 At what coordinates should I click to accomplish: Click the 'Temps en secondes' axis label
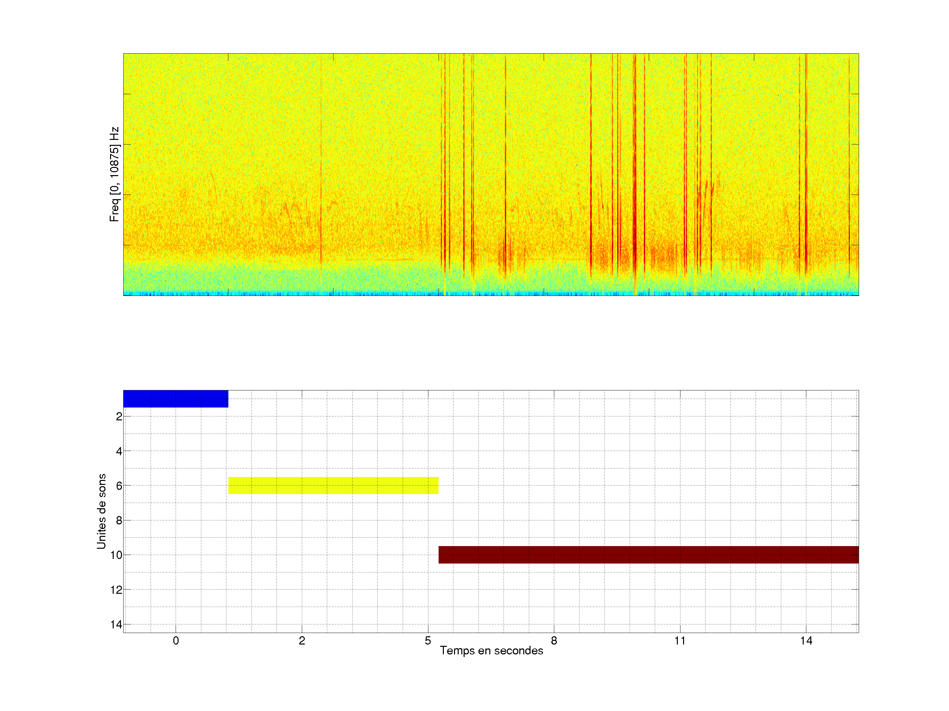(491, 650)
